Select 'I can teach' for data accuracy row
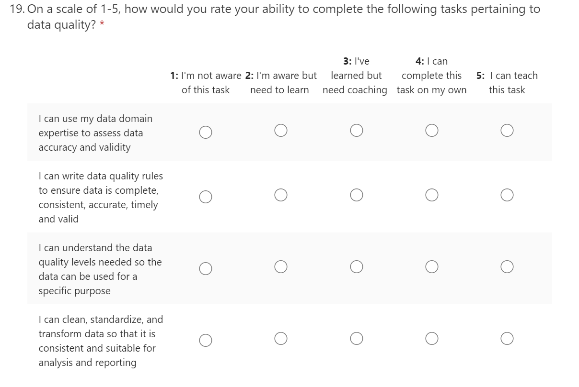The image size is (579, 387). click(507, 130)
